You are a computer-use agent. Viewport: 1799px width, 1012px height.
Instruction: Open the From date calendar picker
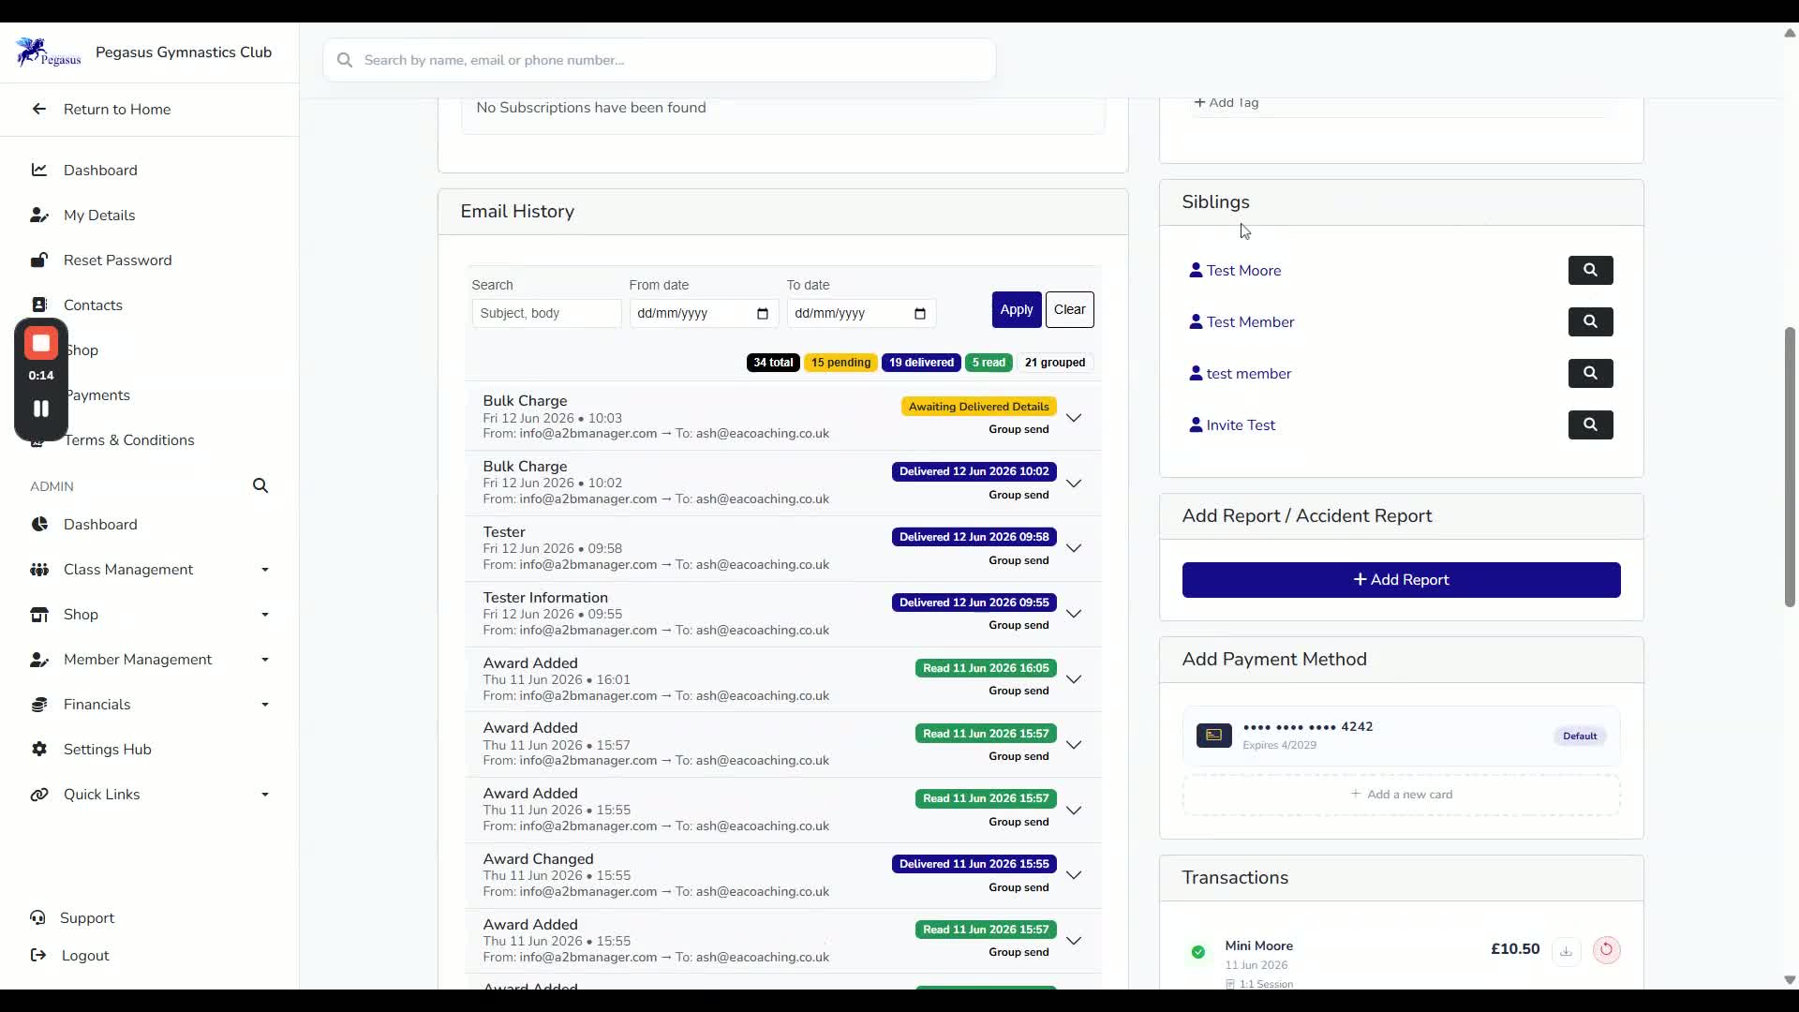click(x=763, y=313)
